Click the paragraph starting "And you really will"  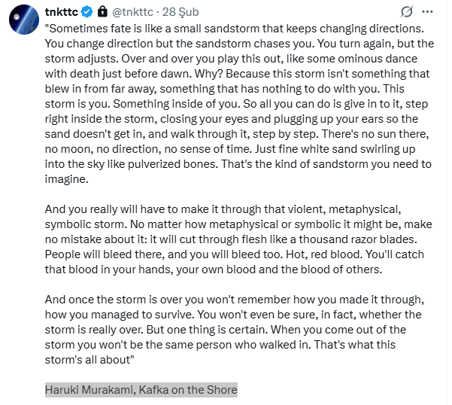click(226, 239)
